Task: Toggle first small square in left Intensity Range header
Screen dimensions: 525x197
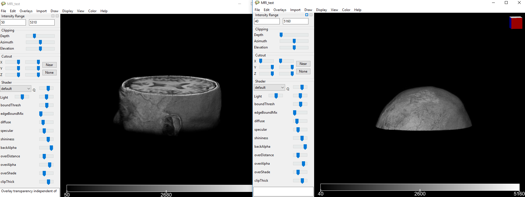Action: coord(53,16)
